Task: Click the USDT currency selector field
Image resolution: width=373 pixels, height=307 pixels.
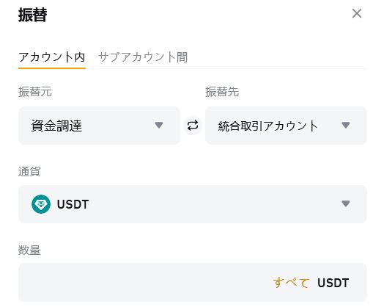Action: click(193, 204)
